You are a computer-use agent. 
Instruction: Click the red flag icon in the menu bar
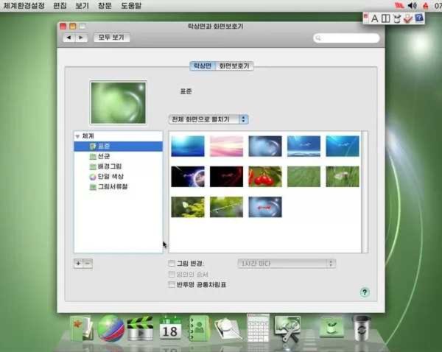(x=399, y=6)
